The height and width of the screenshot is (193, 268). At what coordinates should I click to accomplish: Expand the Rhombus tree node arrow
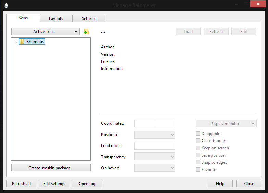click(16, 42)
